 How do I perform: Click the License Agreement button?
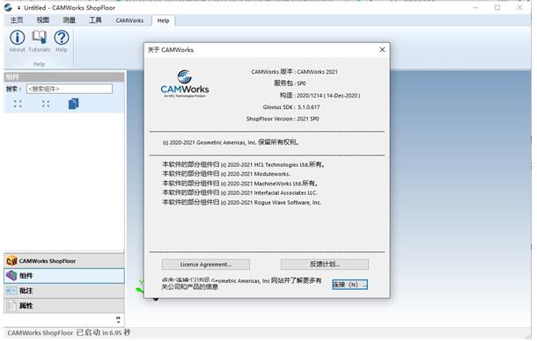coord(205,265)
